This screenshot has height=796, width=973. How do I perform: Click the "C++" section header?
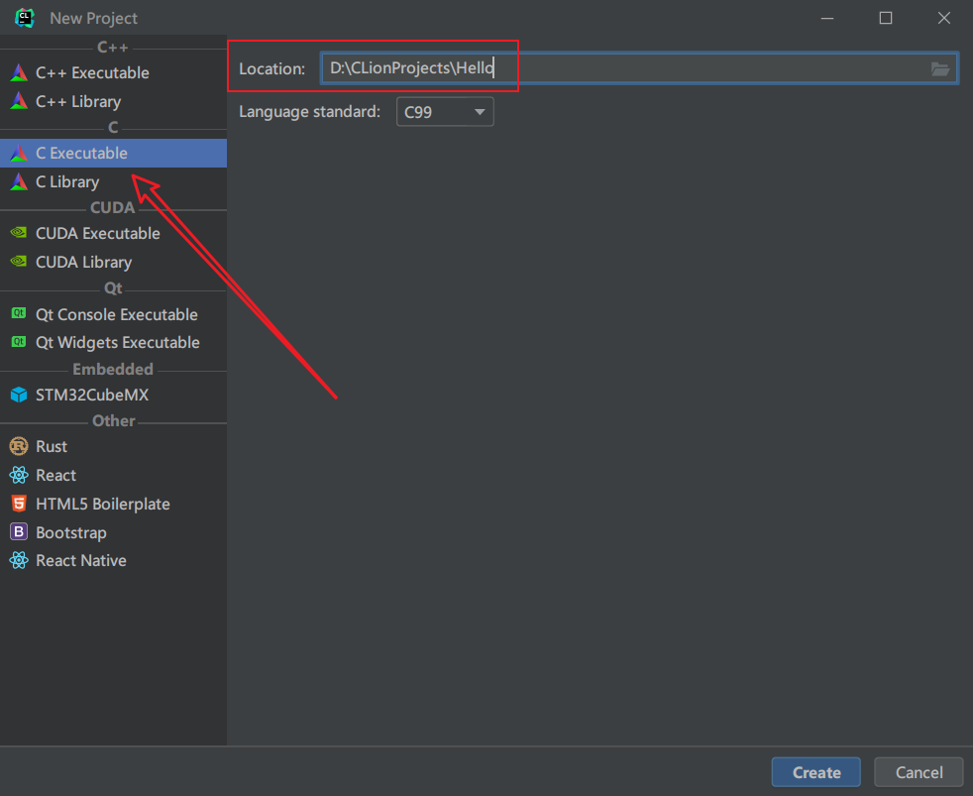[113, 48]
